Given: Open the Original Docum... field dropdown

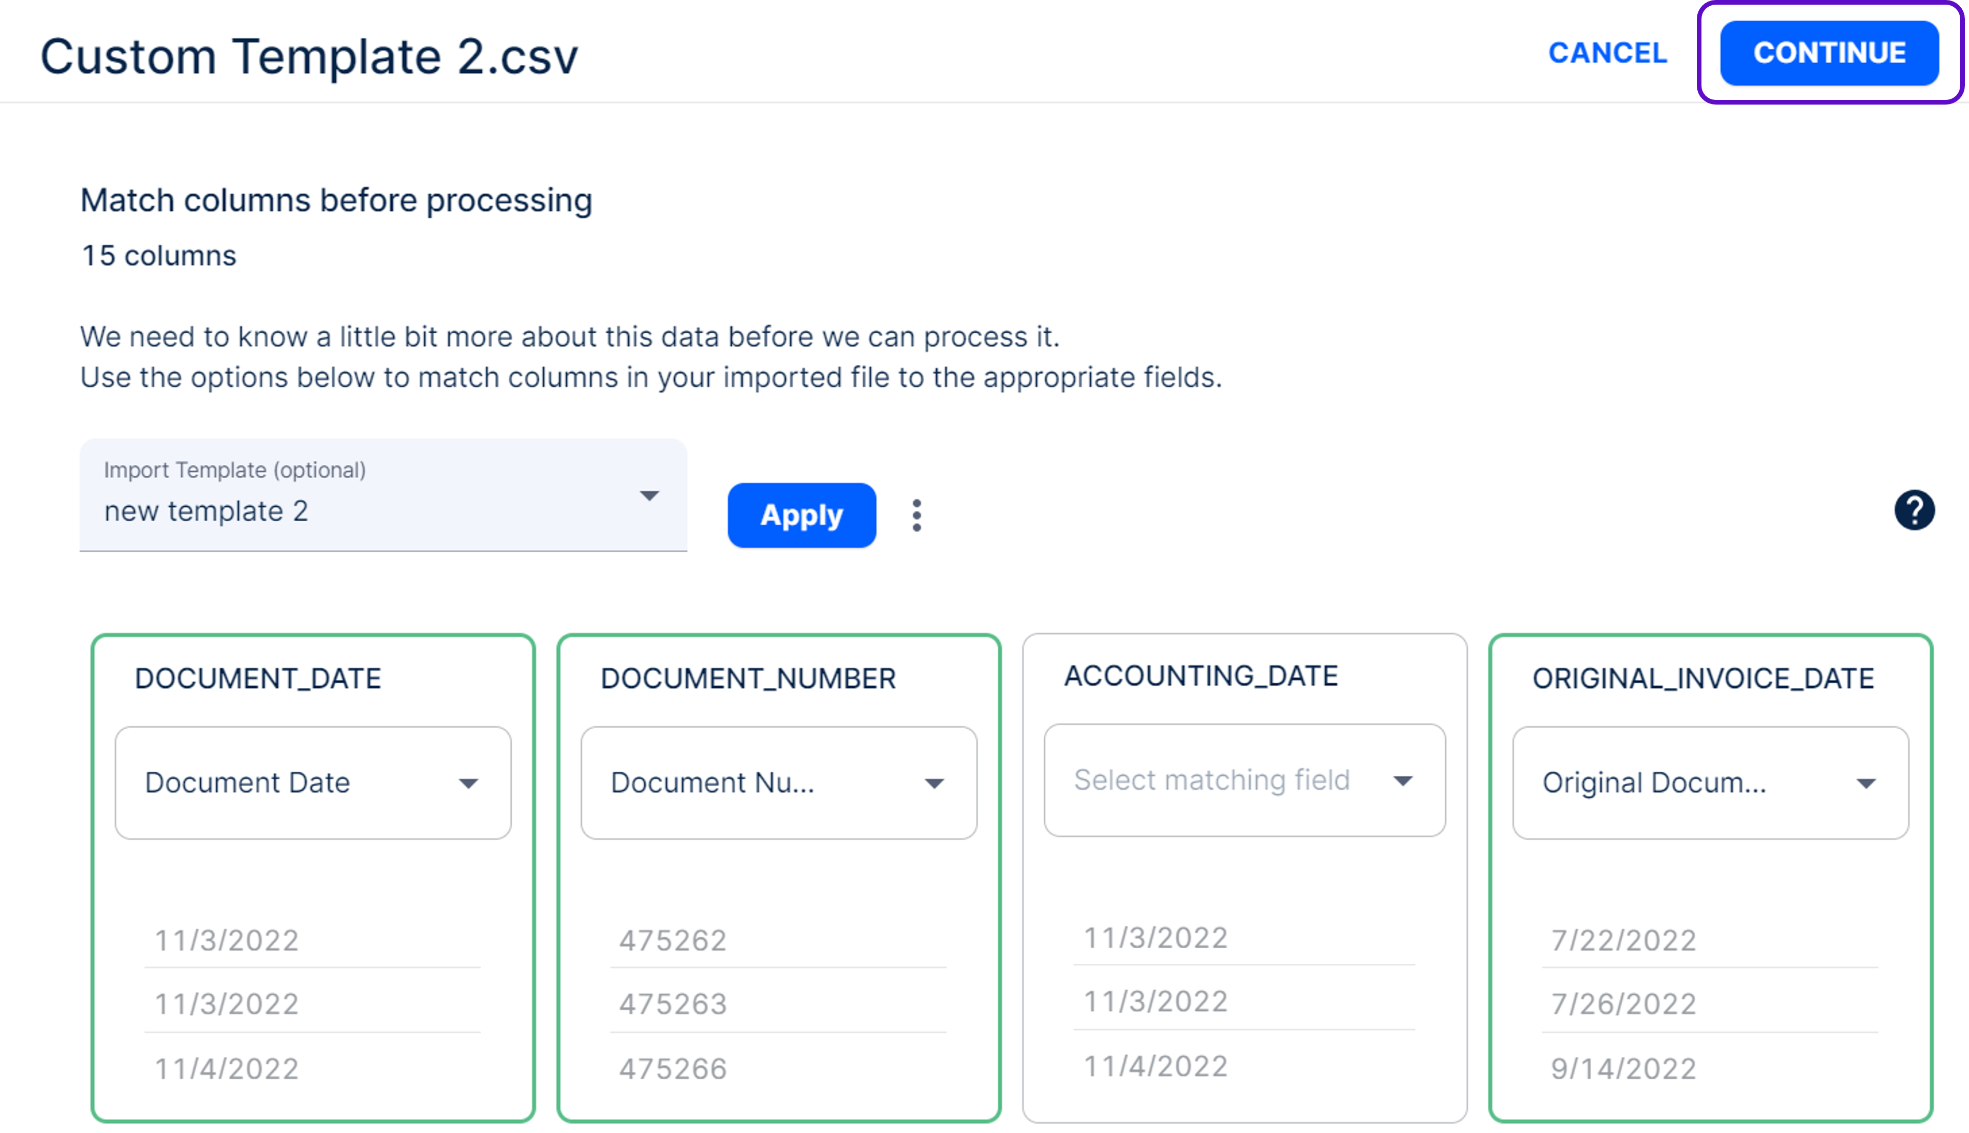Looking at the screenshot, I should 1709,783.
